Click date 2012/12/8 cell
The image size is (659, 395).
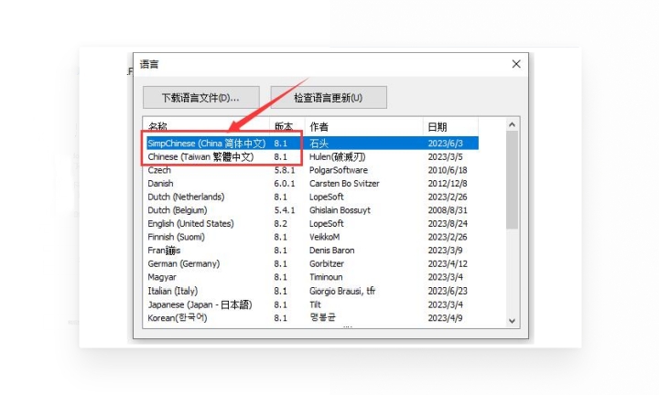point(448,184)
